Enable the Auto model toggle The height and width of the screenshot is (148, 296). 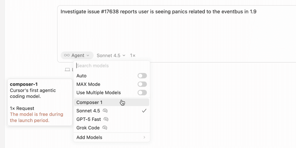pos(142,76)
